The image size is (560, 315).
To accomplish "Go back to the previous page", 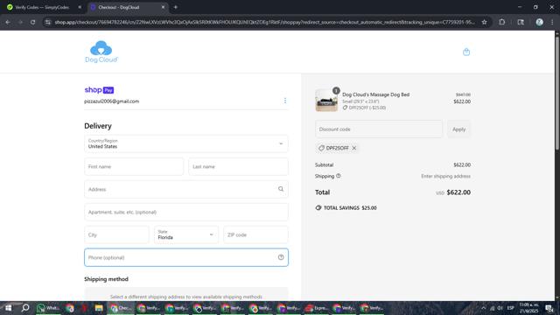I will tap(8, 22).
